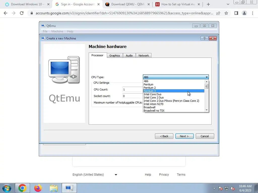Open muted volume tray icon
This screenshot has width=258, height=193.
(233, 188)
